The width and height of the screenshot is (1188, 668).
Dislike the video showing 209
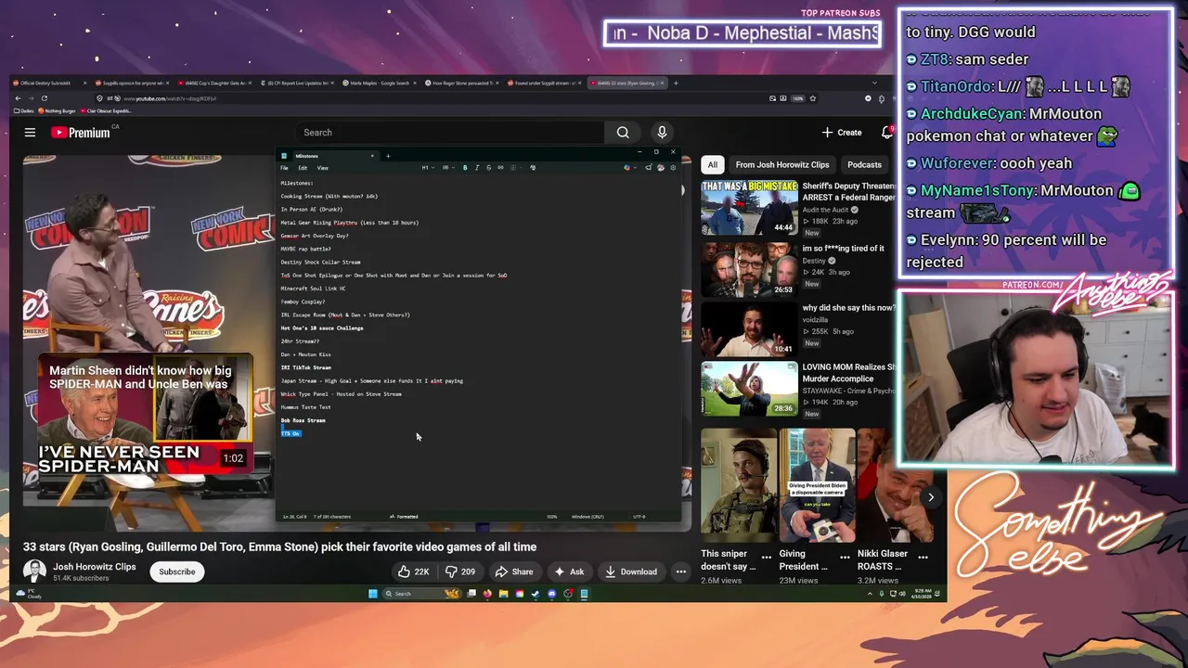pos(460,572)
